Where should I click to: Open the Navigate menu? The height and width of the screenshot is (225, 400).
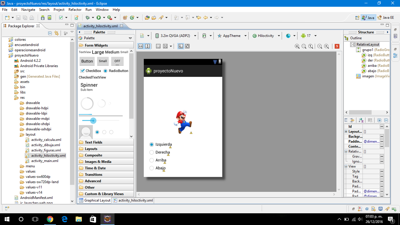click(x=28, y=10)
